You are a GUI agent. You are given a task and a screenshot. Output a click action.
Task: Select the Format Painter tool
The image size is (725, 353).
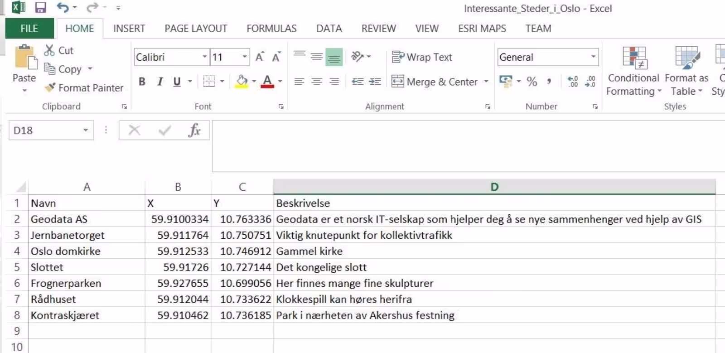(84, 87)
